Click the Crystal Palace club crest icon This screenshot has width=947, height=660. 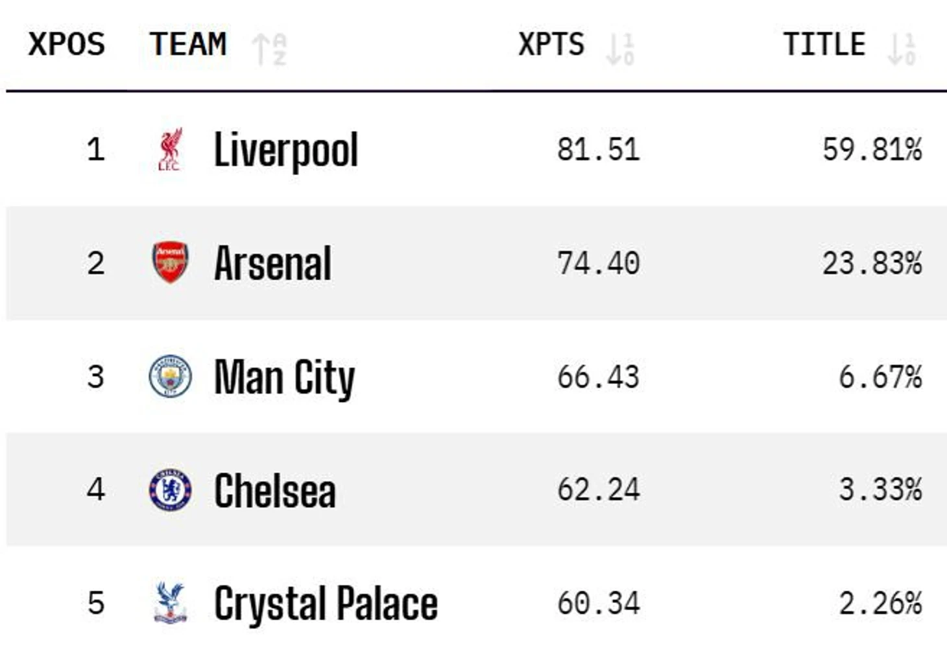point(170,603)
